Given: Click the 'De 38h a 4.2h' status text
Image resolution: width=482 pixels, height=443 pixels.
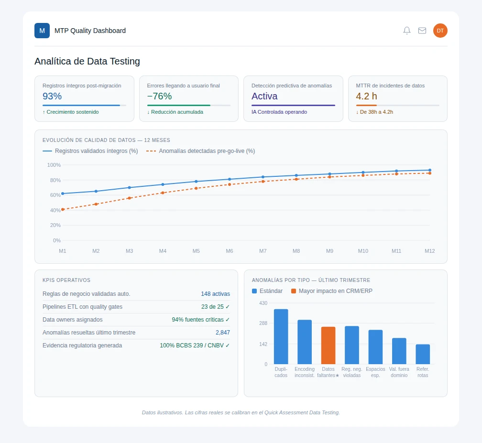Looking at the screenshot, I should click(x=377, y=112).
